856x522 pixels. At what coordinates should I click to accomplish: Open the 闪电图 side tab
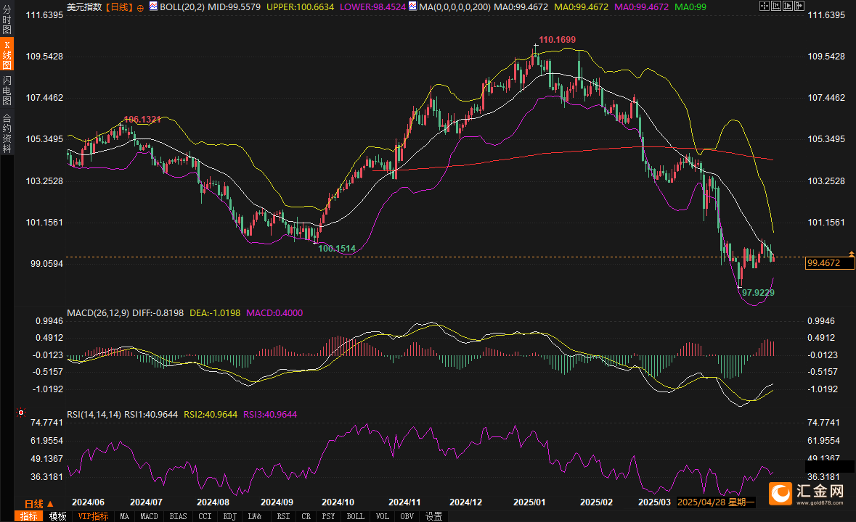[x=7, y=91]
